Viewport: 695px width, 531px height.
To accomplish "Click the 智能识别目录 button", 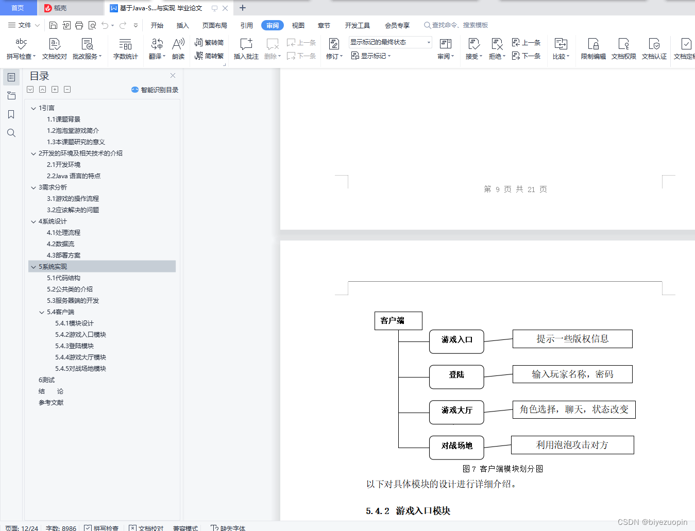I will click(155, 90).
